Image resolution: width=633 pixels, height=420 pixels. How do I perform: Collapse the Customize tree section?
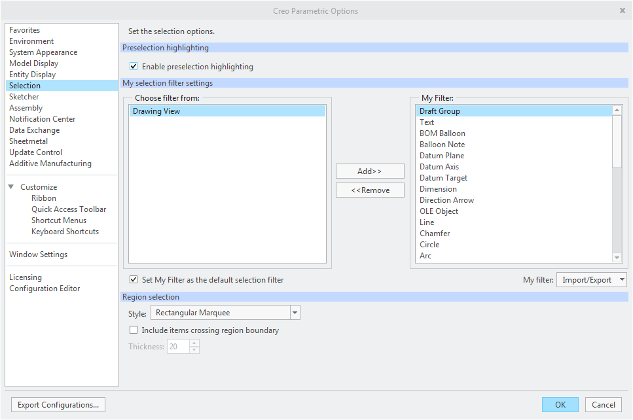tap(11, 187)
